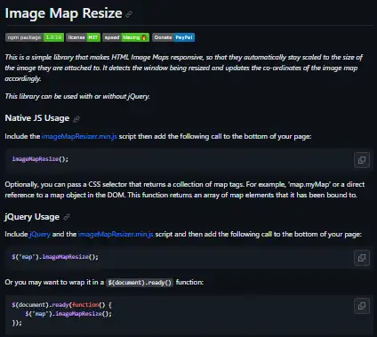Open imageMapResizer.min.js link under jQuery Usage
377x337 pixels.
[116, 234]
